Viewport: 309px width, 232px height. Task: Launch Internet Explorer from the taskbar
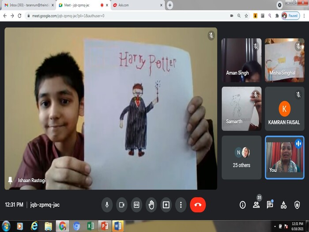pyautogui.click(x=34, y=226)
